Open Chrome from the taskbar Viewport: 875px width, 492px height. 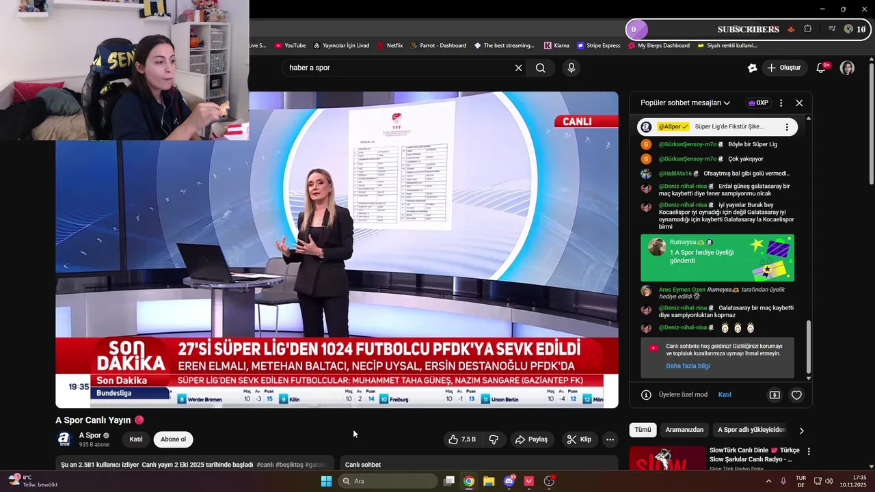469,481
